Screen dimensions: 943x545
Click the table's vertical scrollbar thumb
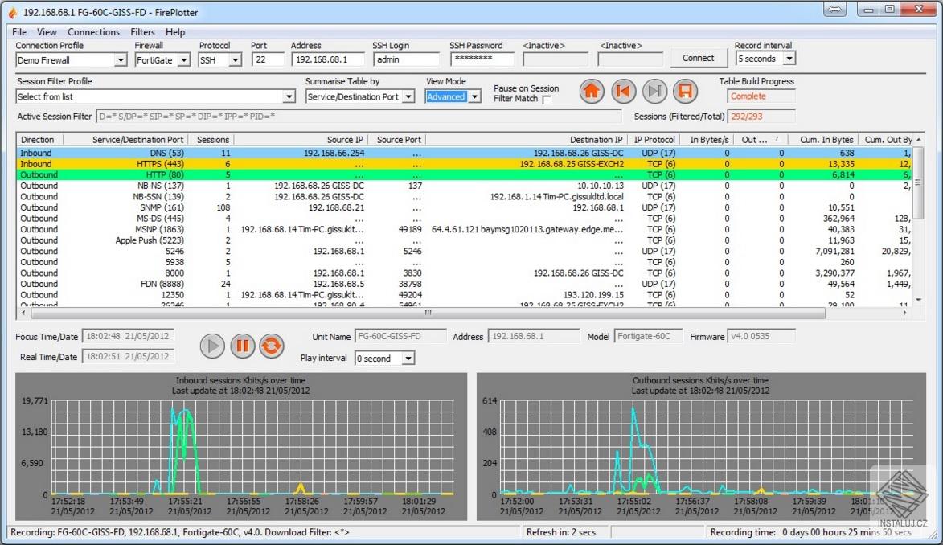point(918,183)
